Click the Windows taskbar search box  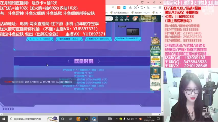[x=34, y=119]
